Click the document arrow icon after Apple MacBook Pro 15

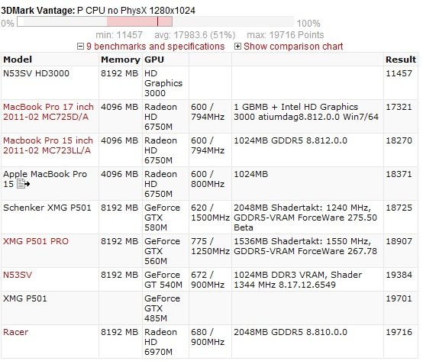pos(24,184)
